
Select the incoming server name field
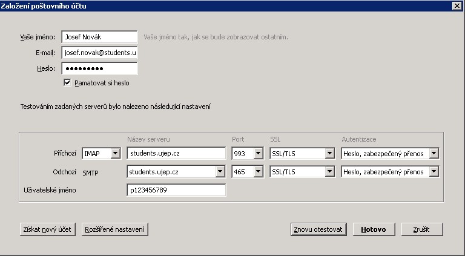pos(176,154)
